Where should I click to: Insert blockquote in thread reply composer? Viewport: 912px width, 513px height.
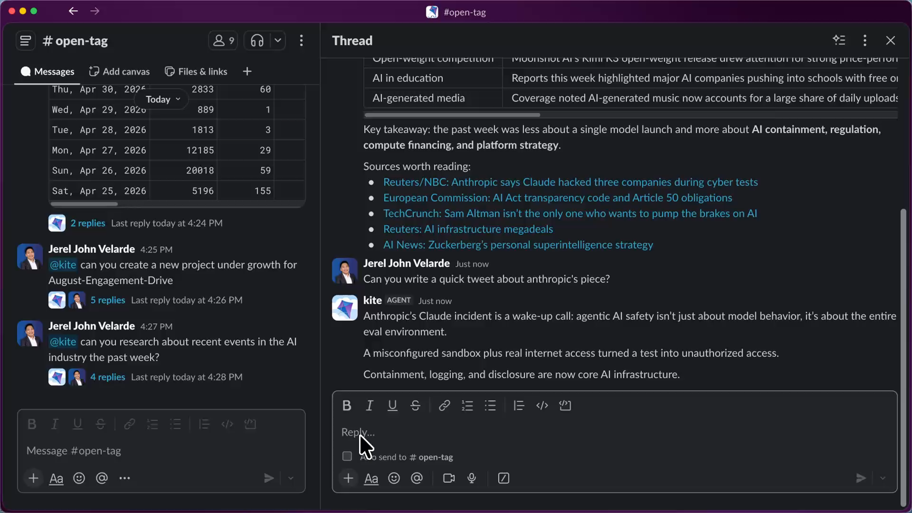(519, 405)
